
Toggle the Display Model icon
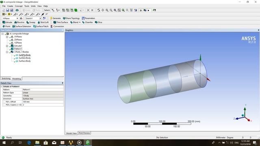pos(145,10)
